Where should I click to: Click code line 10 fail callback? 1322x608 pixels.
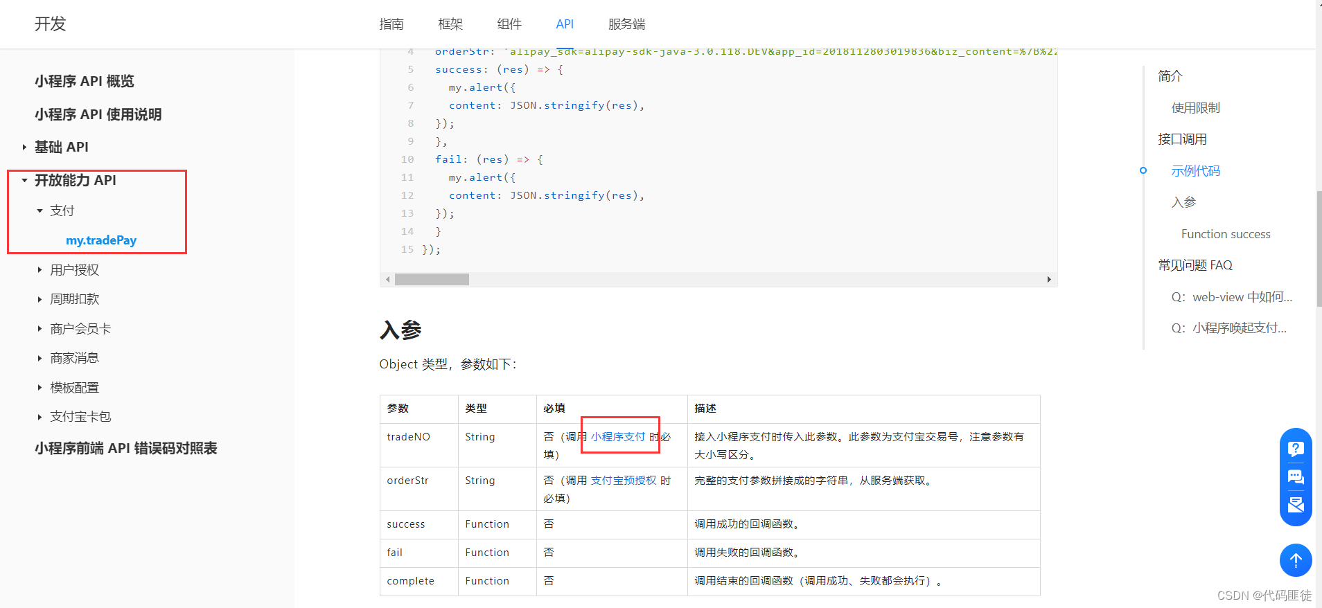(489, 159)
